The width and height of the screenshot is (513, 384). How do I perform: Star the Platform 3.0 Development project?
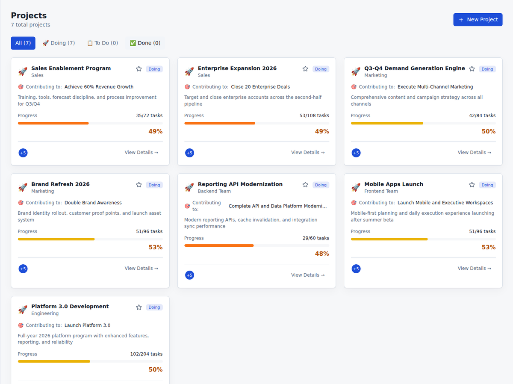(139, 307)
